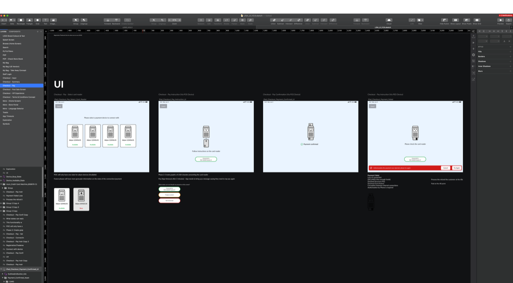Click the 'Not Connected' red state pill
Image resolution: width=513 pixels, height=283 pixels.
click(169, 200)
